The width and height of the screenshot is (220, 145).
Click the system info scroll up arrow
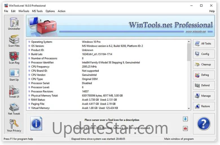189,42
